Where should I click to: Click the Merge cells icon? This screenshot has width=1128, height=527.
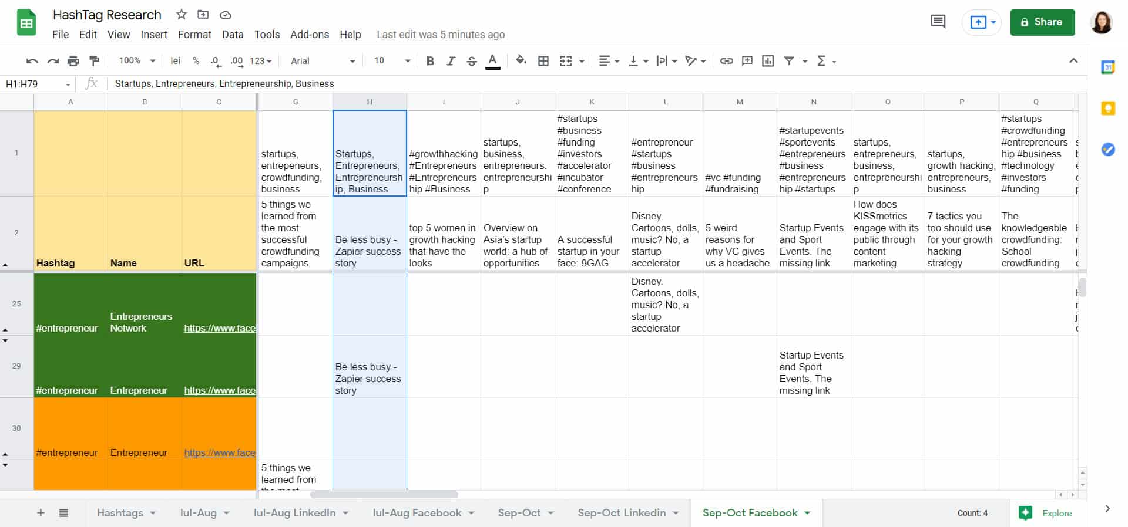(566, 61)
